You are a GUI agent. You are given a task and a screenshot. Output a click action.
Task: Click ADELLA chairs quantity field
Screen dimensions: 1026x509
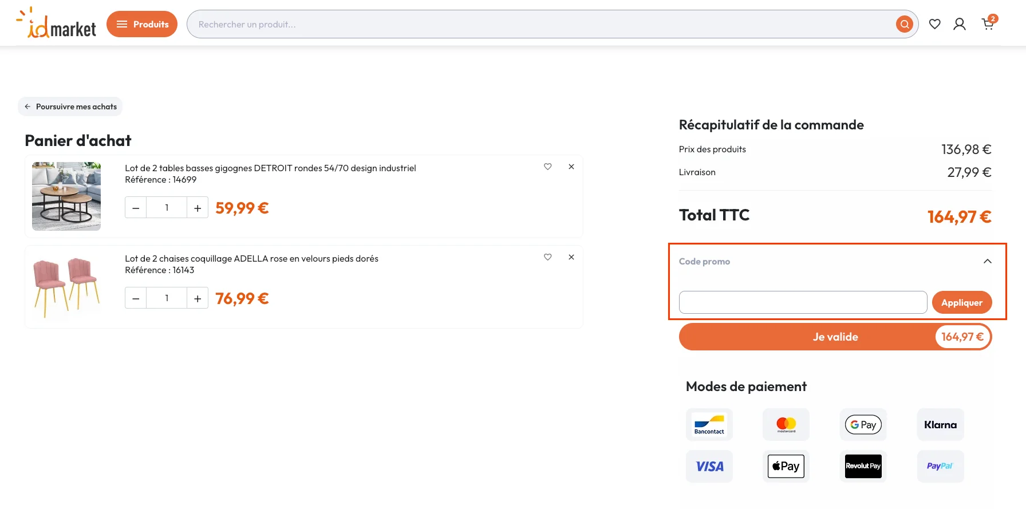(167, 298)
